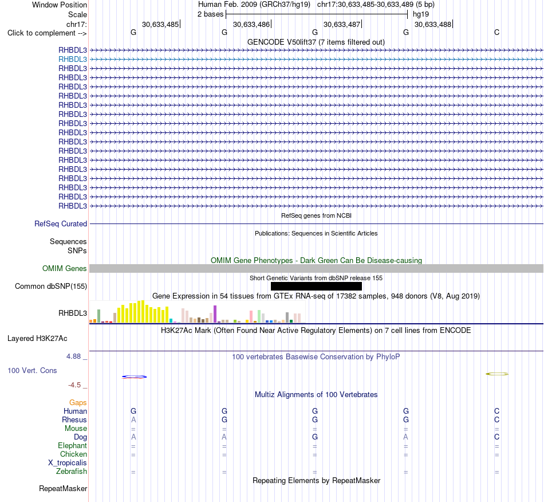Click the 'G' base in the Dog row
The image size is (544, 502).
(x=315, y=437)
